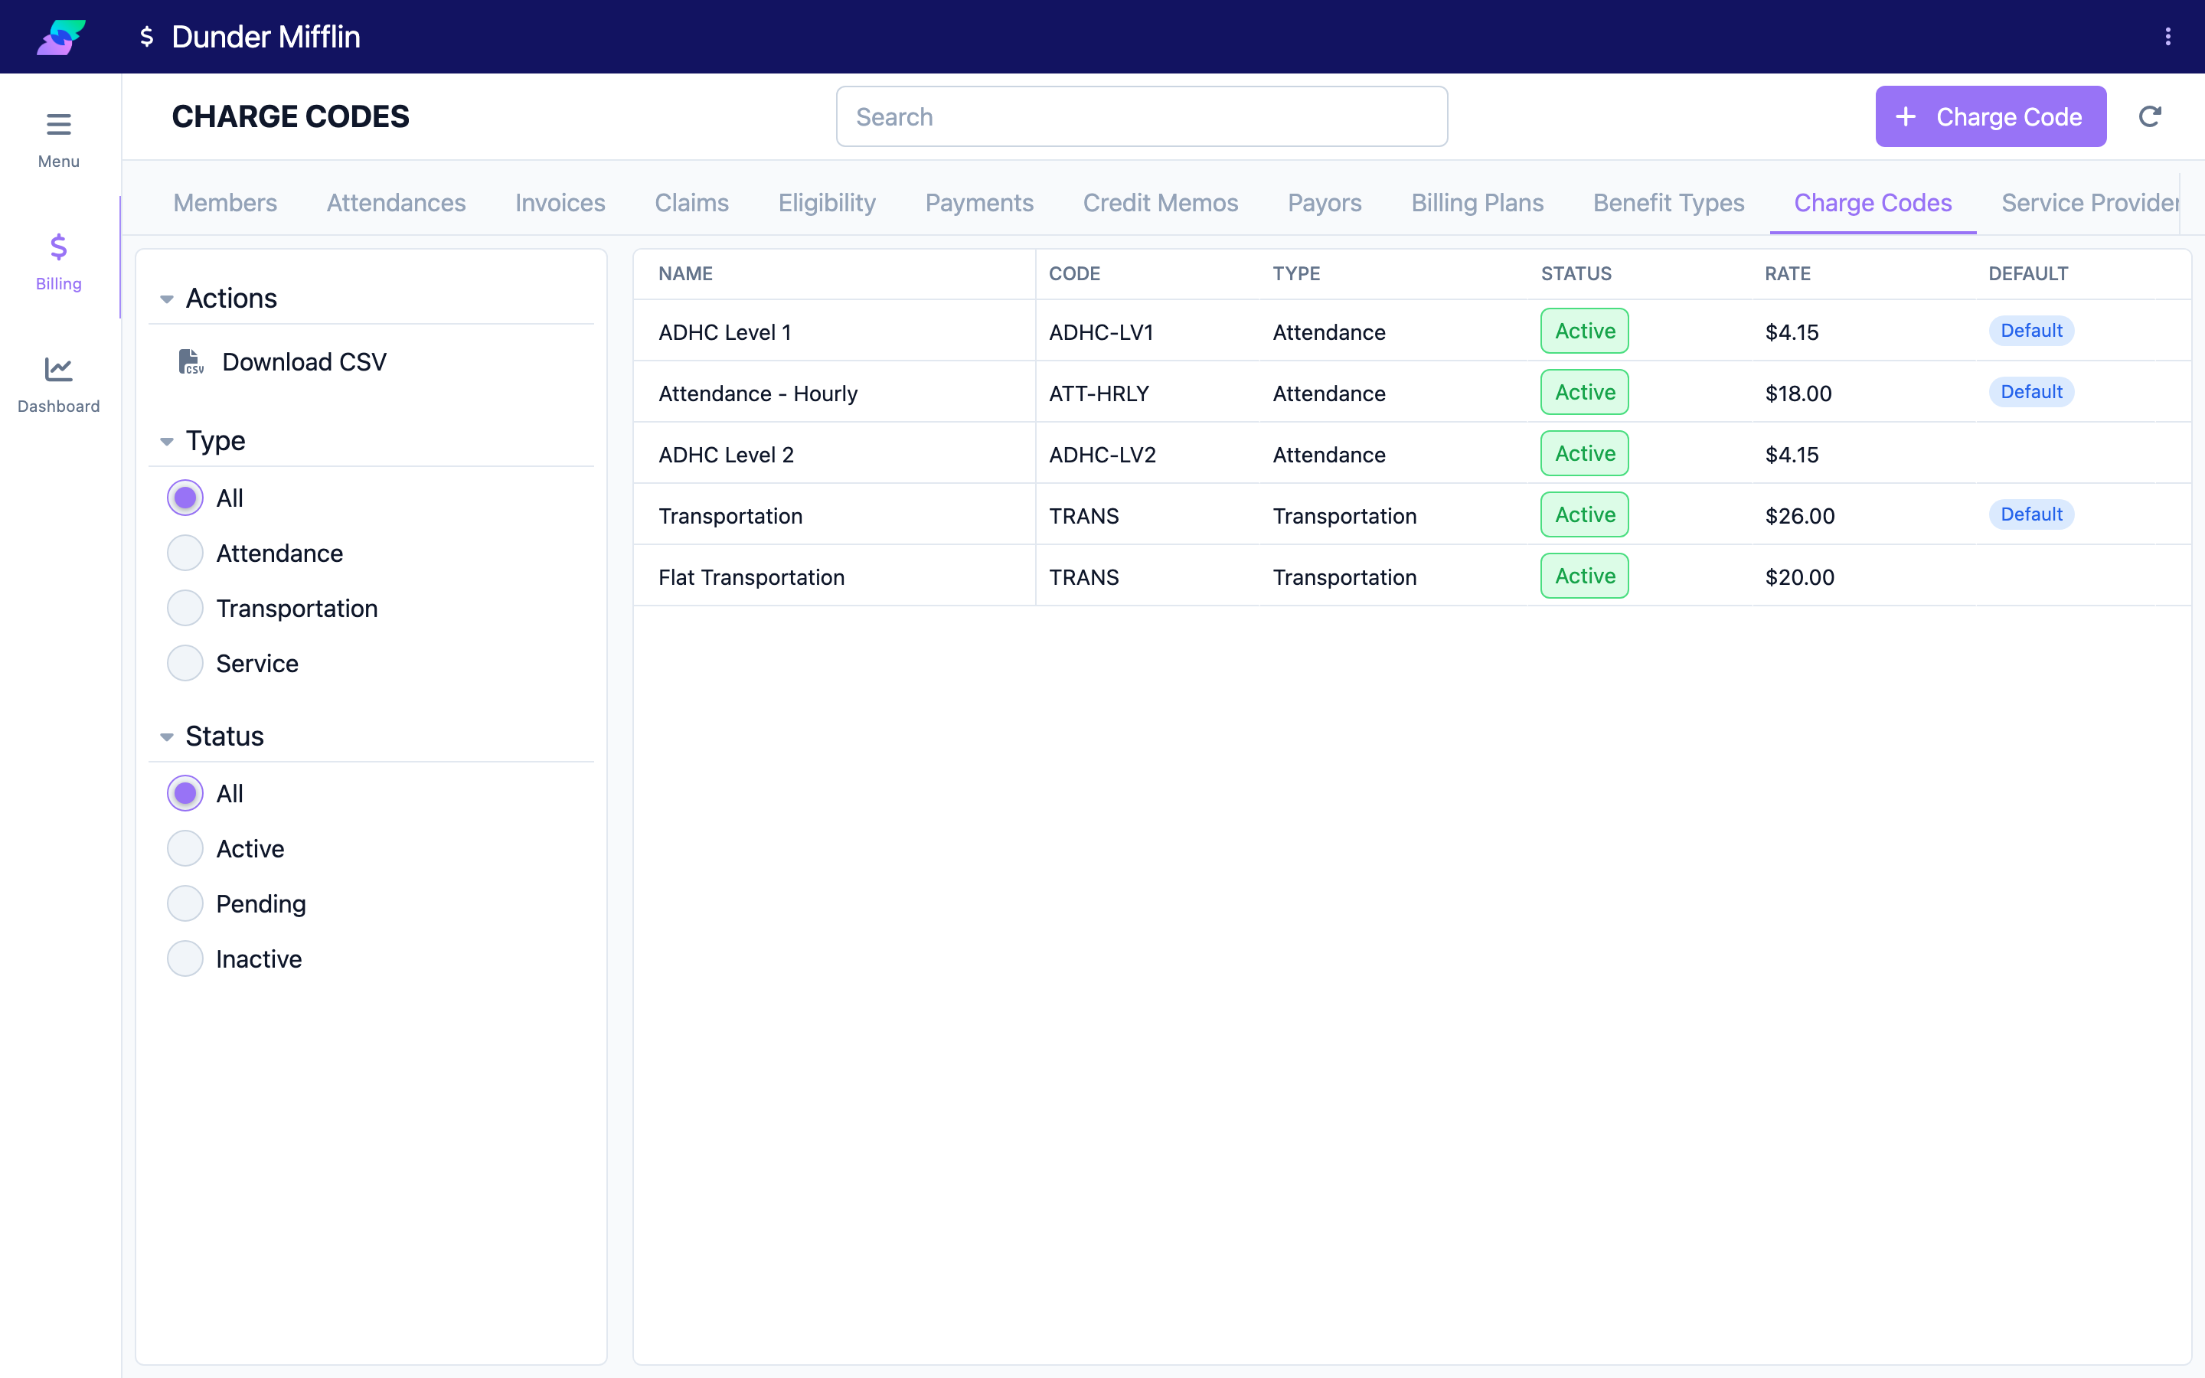2205x1378 pixels.
Task: Go to the Credit Memos tab
Action: click(x=1161, y=202)
